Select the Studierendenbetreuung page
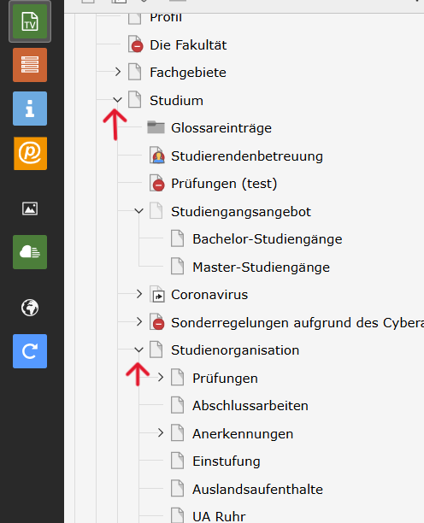Image resolution: width=424 pixels, height=523 pixels. point(247,156)
